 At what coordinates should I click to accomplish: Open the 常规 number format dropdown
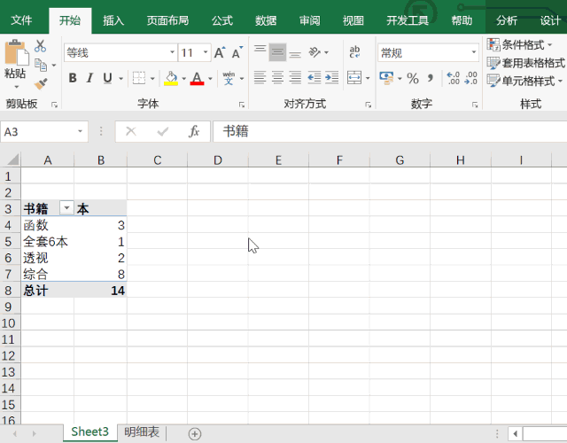[474, 52]
